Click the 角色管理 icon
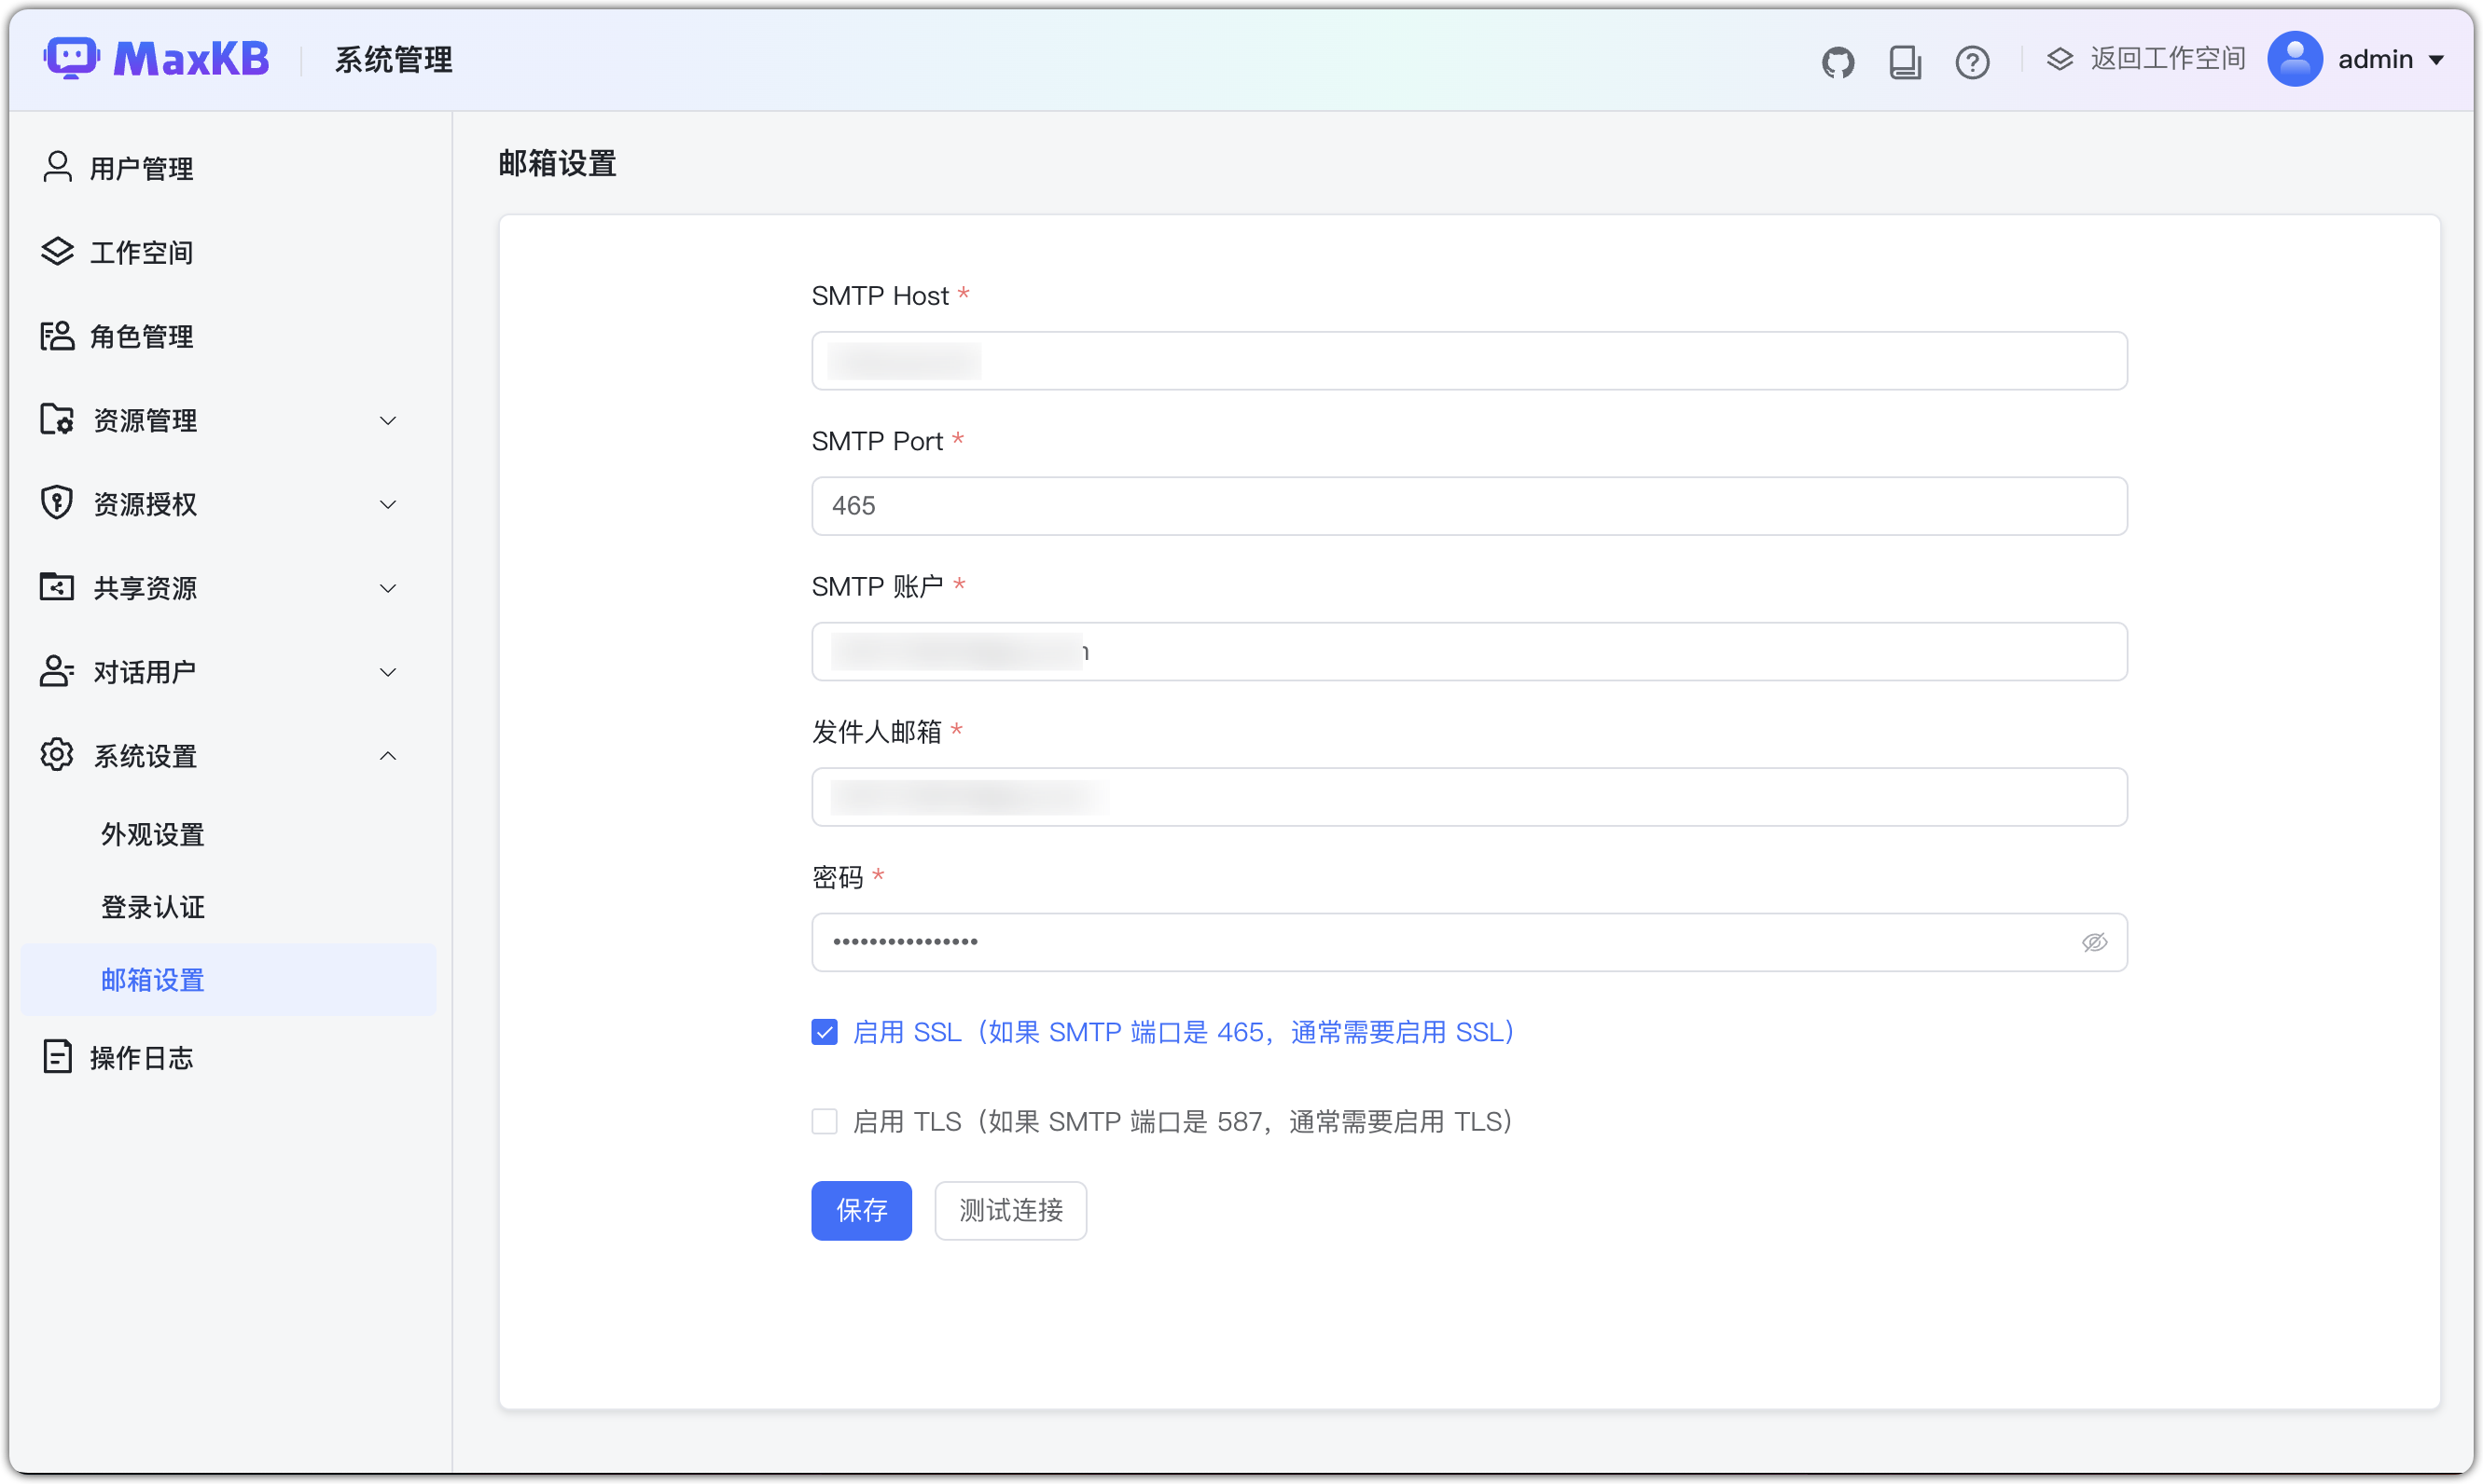 point(57,335)
